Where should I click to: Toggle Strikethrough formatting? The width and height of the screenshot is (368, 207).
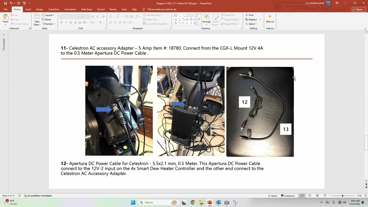coord(80,22)
